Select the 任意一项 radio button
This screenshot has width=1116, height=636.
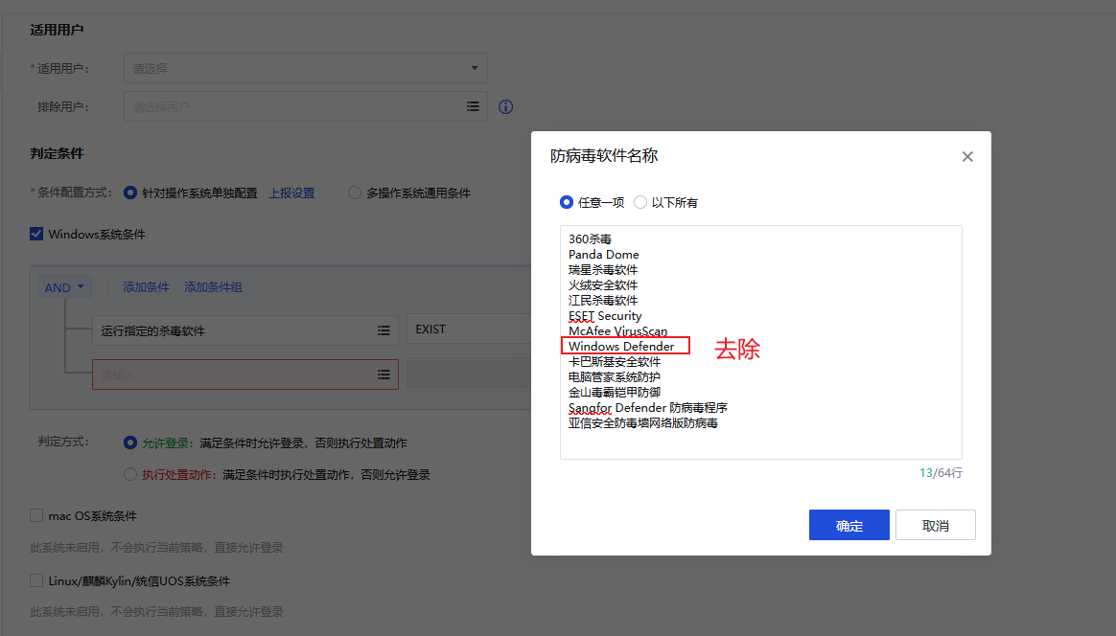[x=567, y=202]
